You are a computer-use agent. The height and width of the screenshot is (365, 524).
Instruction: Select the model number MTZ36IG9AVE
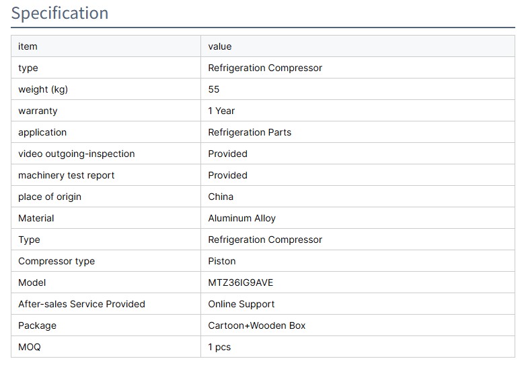pyautogui.click(x=241, y=282)
